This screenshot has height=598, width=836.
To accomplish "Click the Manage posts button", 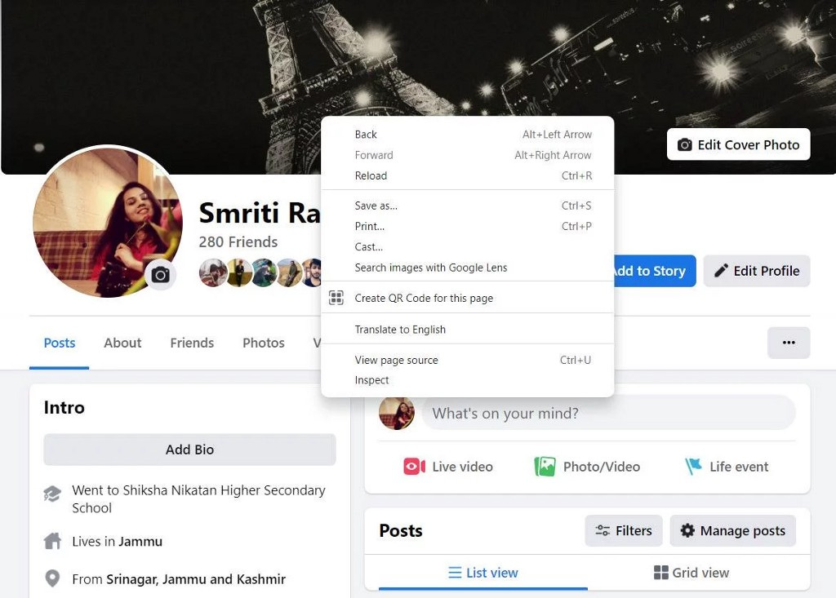I will point(733,530).
